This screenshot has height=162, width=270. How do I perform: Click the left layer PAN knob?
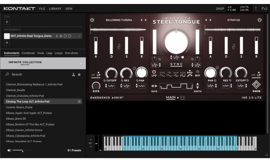point(141,73)
